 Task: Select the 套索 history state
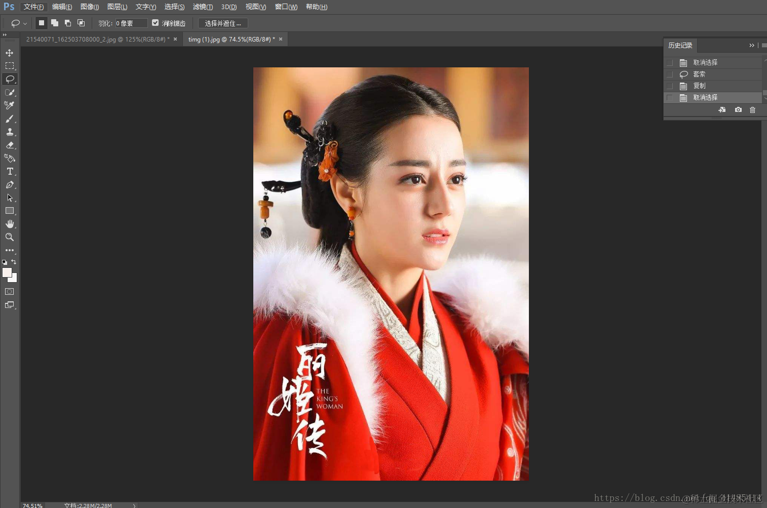(x=713, y=74)
